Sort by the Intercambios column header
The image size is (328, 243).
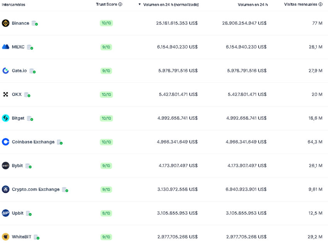click(x=14, y=5)
